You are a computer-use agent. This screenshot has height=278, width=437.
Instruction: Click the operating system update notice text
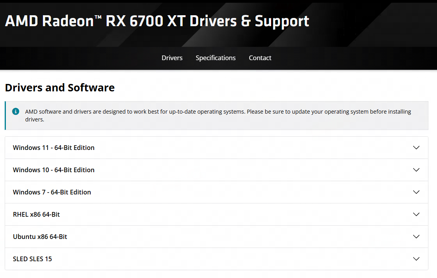[218, 115]
